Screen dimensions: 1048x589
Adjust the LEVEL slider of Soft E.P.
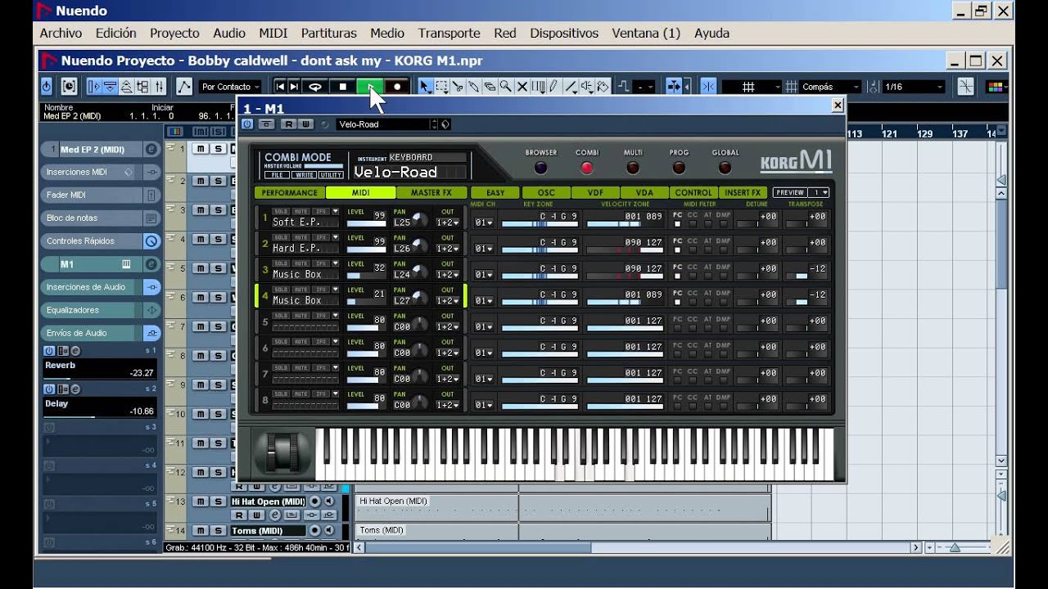coord(366,223)
